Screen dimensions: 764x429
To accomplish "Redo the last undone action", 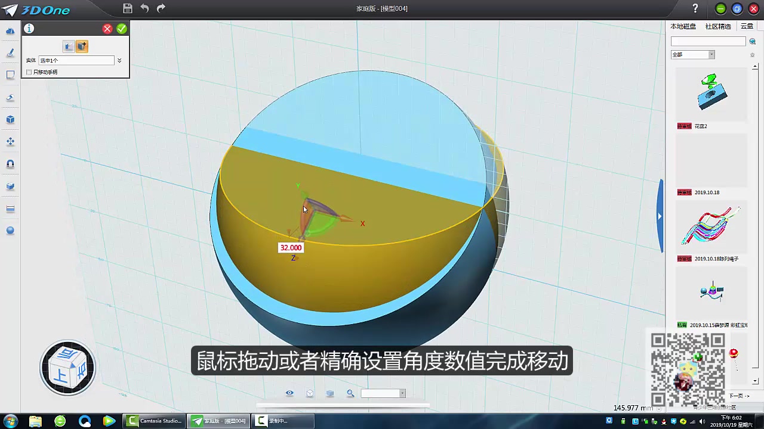I will pos(161,8).
